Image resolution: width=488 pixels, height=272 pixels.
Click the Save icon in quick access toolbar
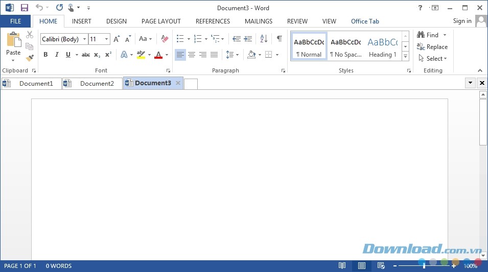[x=24, y=8]
